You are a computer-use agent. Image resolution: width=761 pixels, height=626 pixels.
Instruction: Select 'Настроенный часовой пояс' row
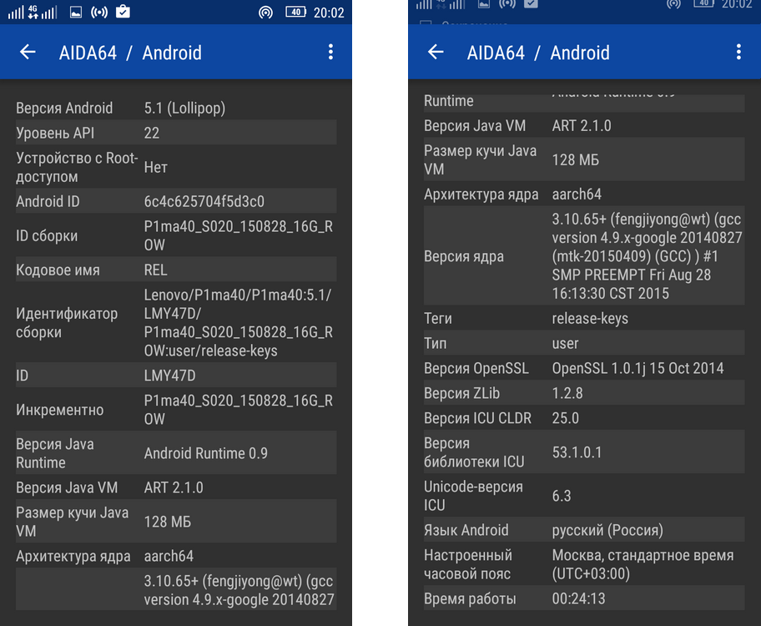tap(584, 564)
